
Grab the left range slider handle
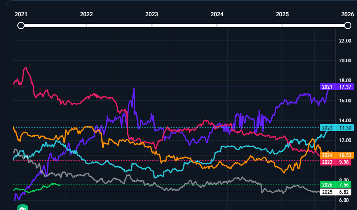21,25
